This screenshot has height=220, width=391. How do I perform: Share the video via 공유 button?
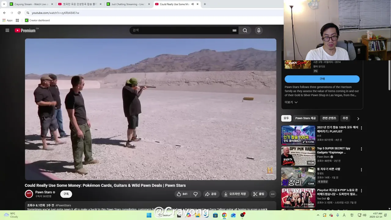(211, 194)
